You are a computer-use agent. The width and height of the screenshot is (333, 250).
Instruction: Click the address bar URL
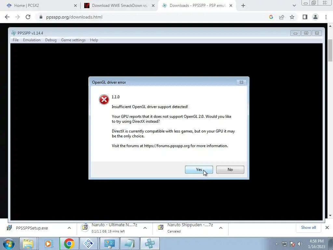tap(74, 17)
